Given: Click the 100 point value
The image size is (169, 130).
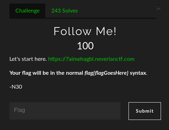Looking at the screenshot, I should 85,46.
